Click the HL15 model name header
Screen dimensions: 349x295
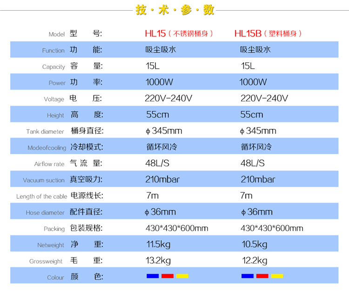coord(155,34)
